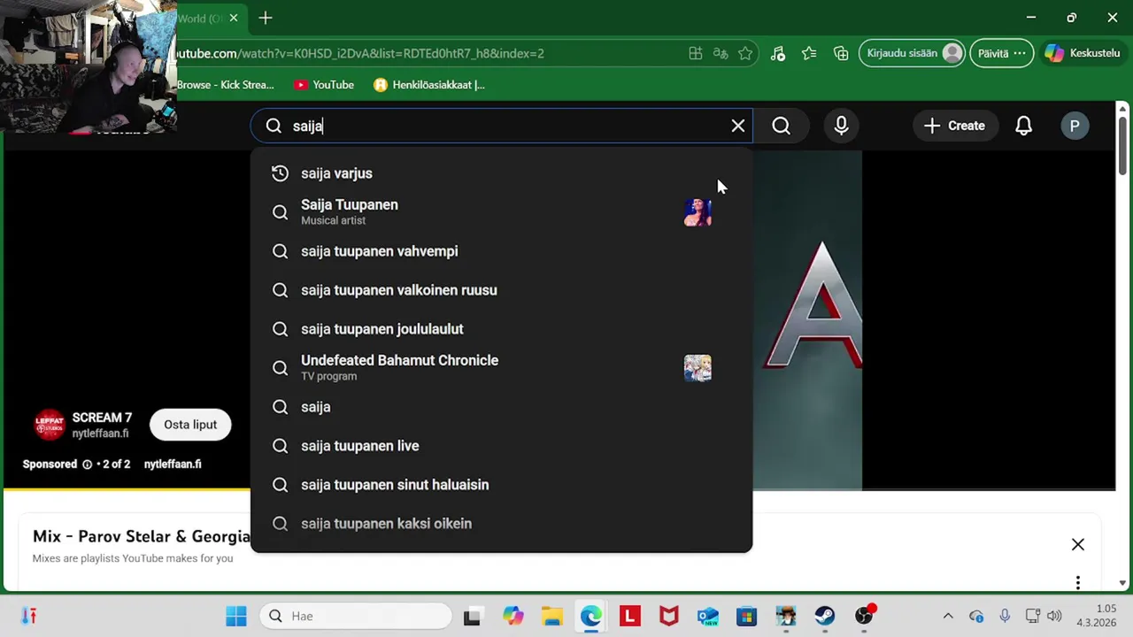Image resolution: width=1133 pixels, height=637 pixels.
Task: Open the Windows Start menu
Action: [x=236, y=616]
